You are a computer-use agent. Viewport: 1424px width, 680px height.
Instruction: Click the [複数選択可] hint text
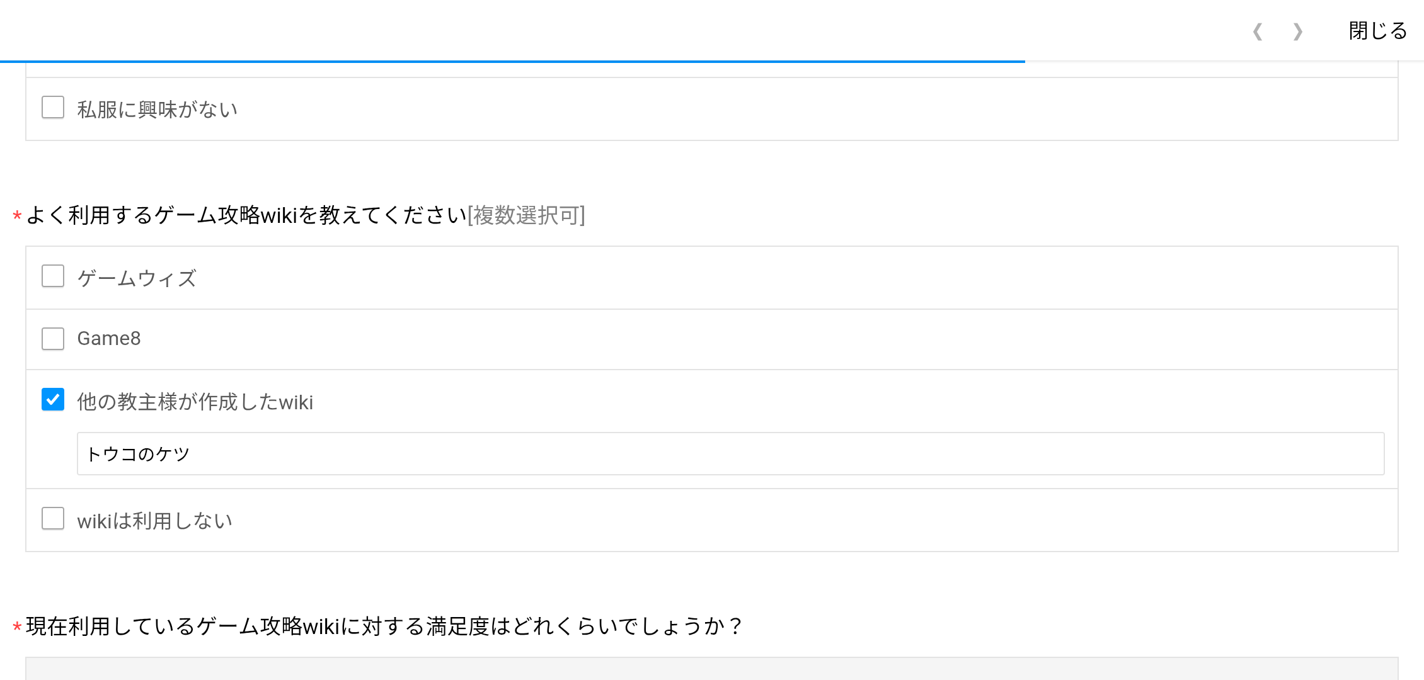click(526, 216)
